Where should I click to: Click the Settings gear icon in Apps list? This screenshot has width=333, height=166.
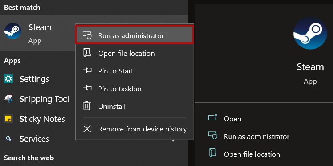pos(8,79)
